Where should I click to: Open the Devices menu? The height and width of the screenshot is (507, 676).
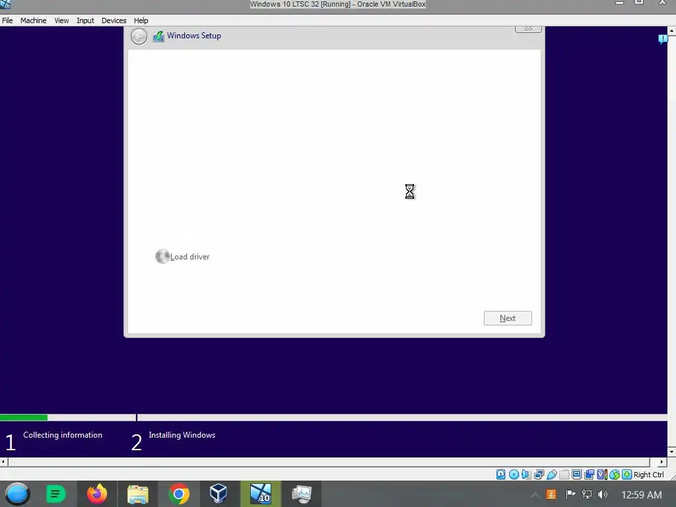pos(114,20)
